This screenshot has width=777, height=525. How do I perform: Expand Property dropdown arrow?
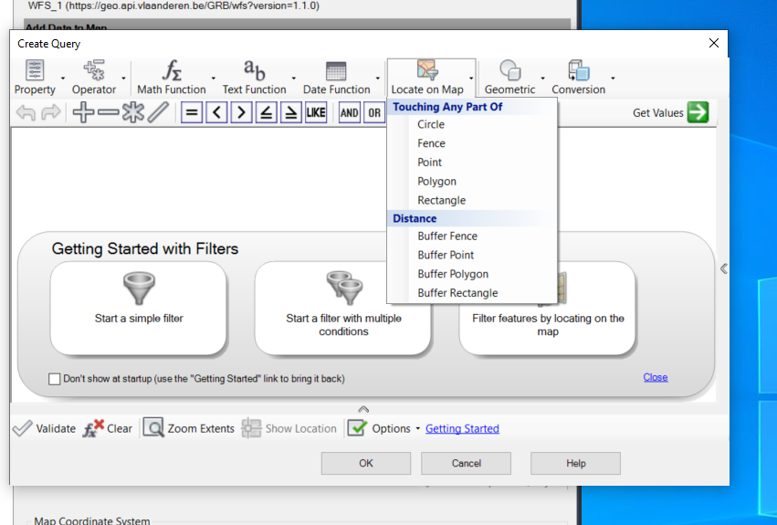click(63, 79)
